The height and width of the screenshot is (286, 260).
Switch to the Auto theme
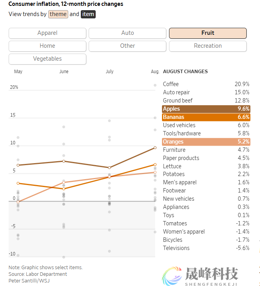click(127, 33)
